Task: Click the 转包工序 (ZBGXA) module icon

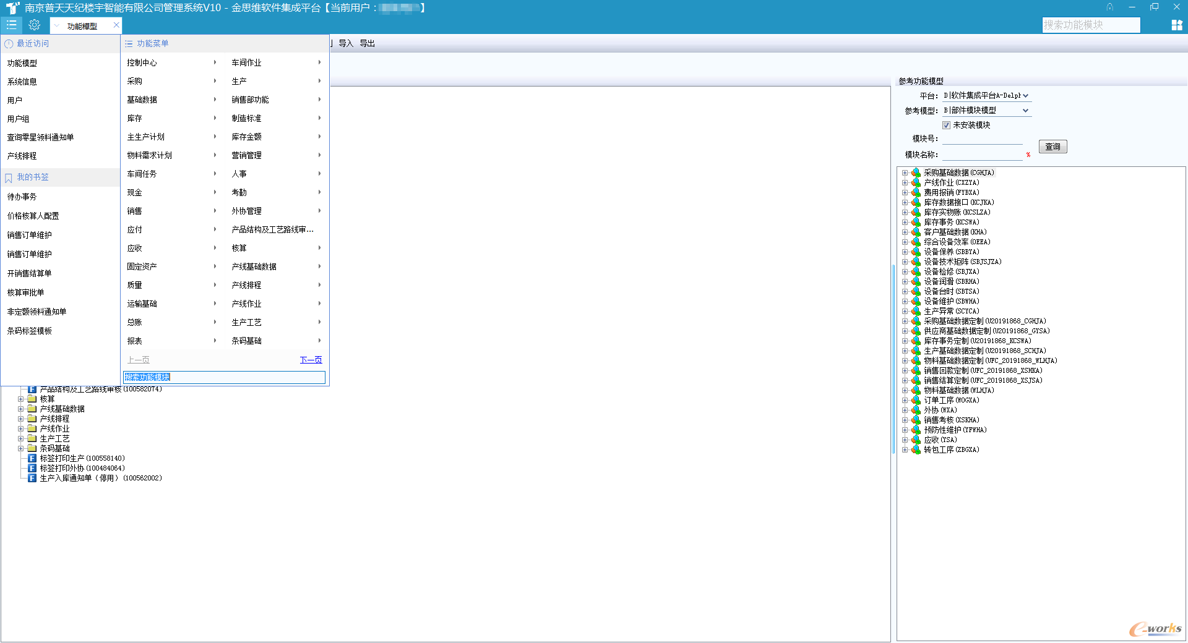Action: point(916,449)
